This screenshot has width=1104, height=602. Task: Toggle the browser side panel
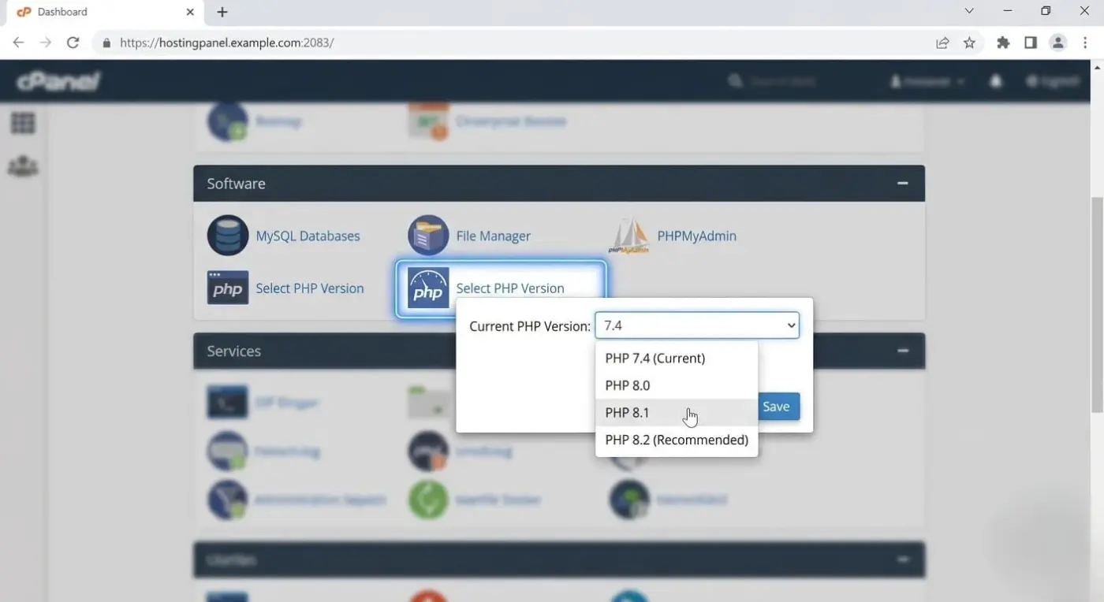coord(1031,43)
